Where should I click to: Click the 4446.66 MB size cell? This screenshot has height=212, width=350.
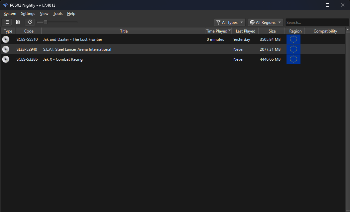[x=270, y=59]
